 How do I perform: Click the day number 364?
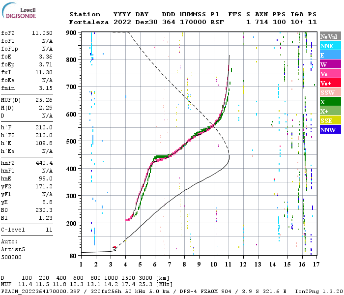point(169,22)
